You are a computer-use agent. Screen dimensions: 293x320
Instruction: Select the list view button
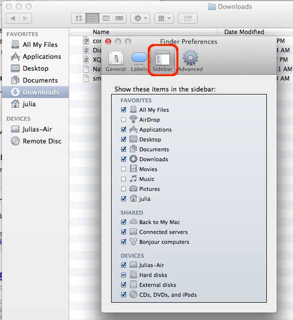[x=92, y=18]
